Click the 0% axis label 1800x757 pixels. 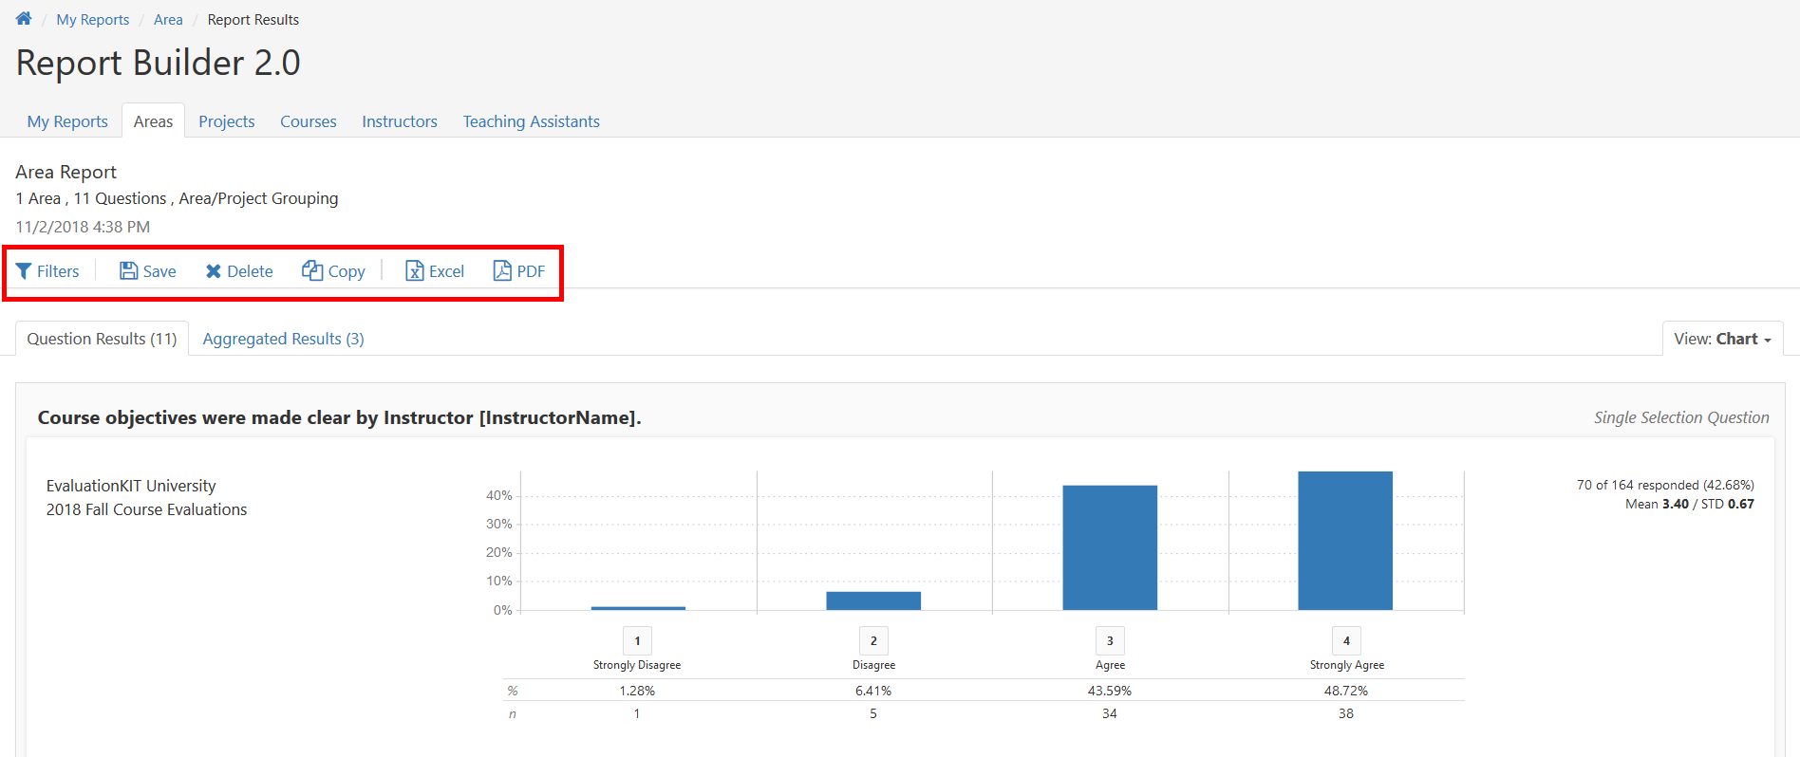[503, 610]
